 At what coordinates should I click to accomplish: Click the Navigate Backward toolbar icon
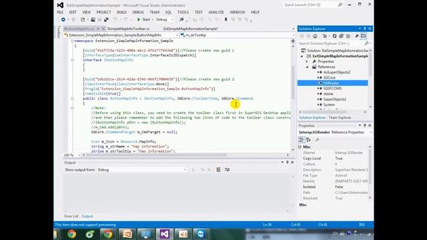[63, 19]
